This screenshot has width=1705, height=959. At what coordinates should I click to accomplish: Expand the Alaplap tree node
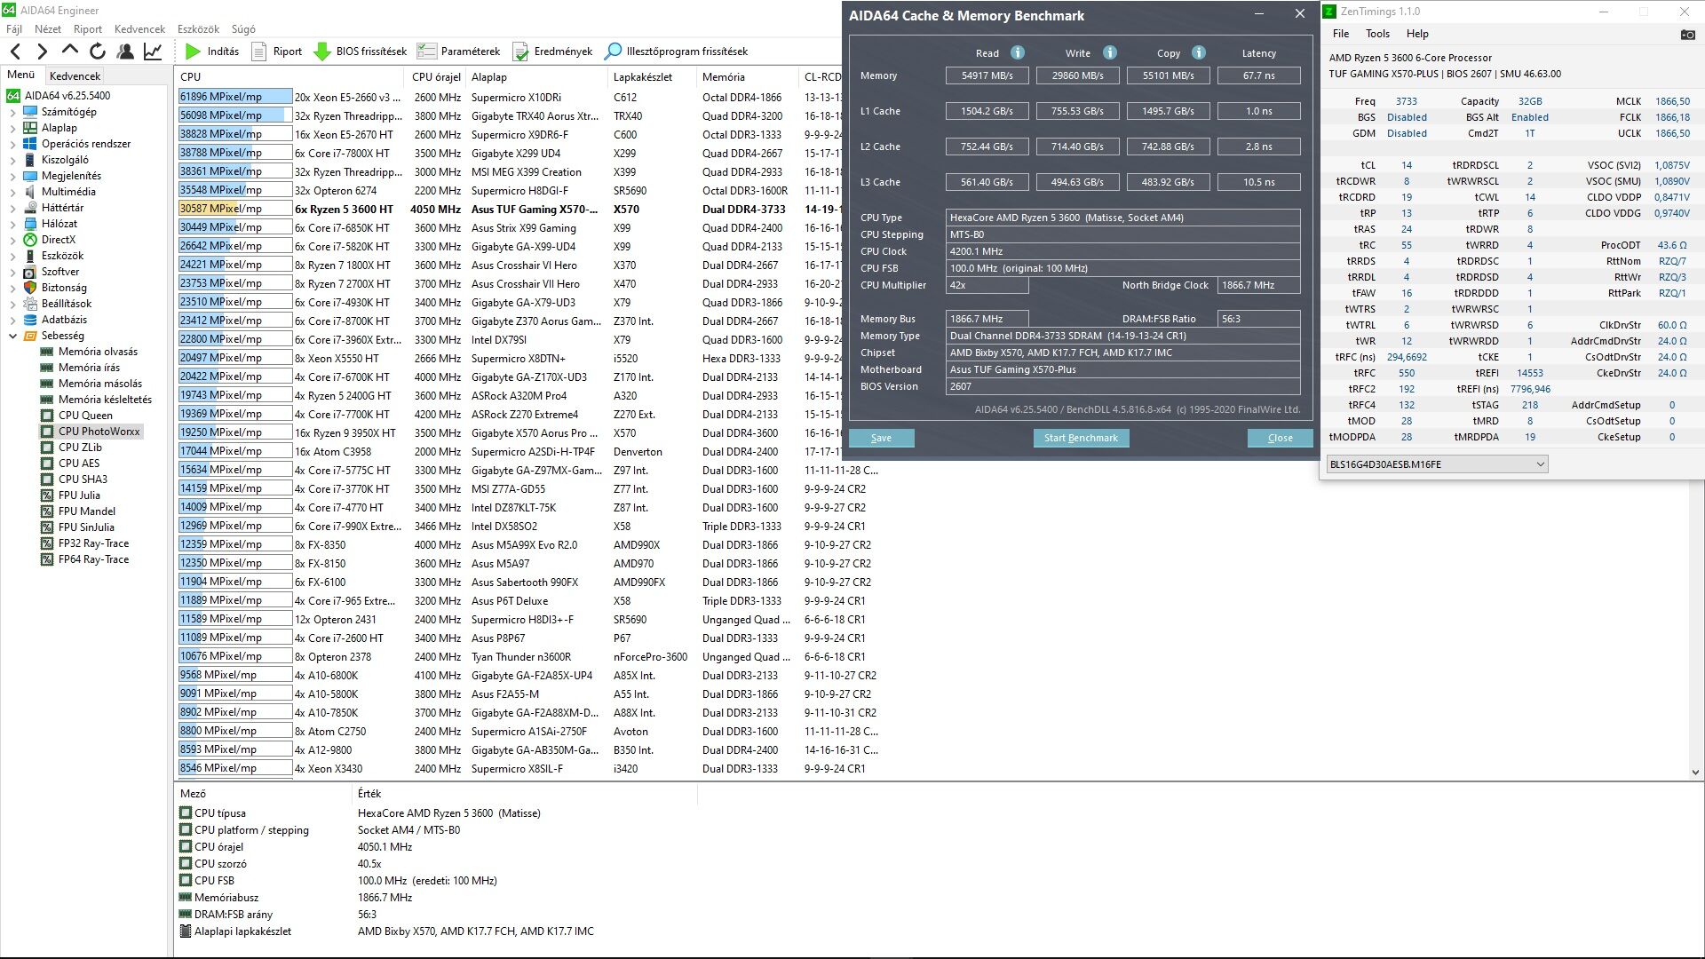12,129
